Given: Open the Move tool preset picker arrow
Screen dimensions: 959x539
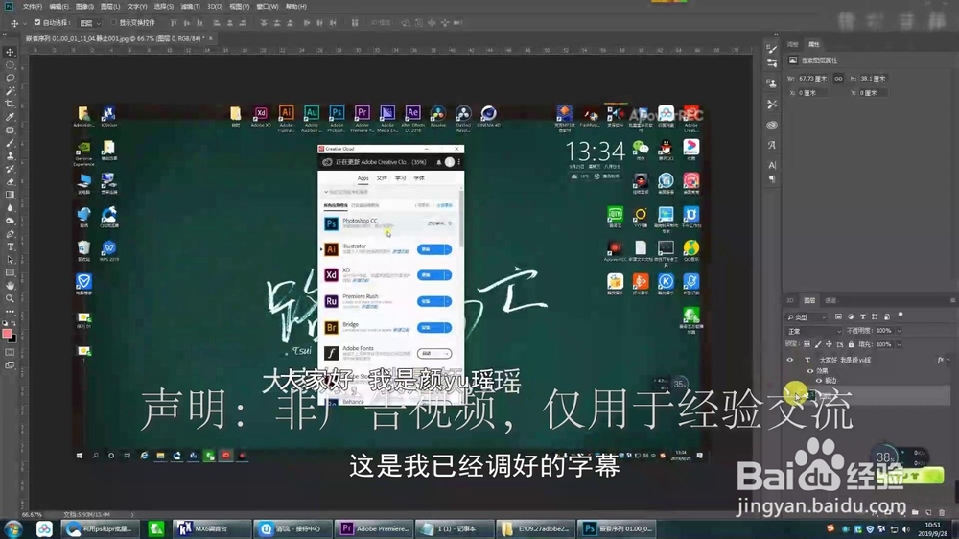Looking at the screenshot, I should [25, 23].
